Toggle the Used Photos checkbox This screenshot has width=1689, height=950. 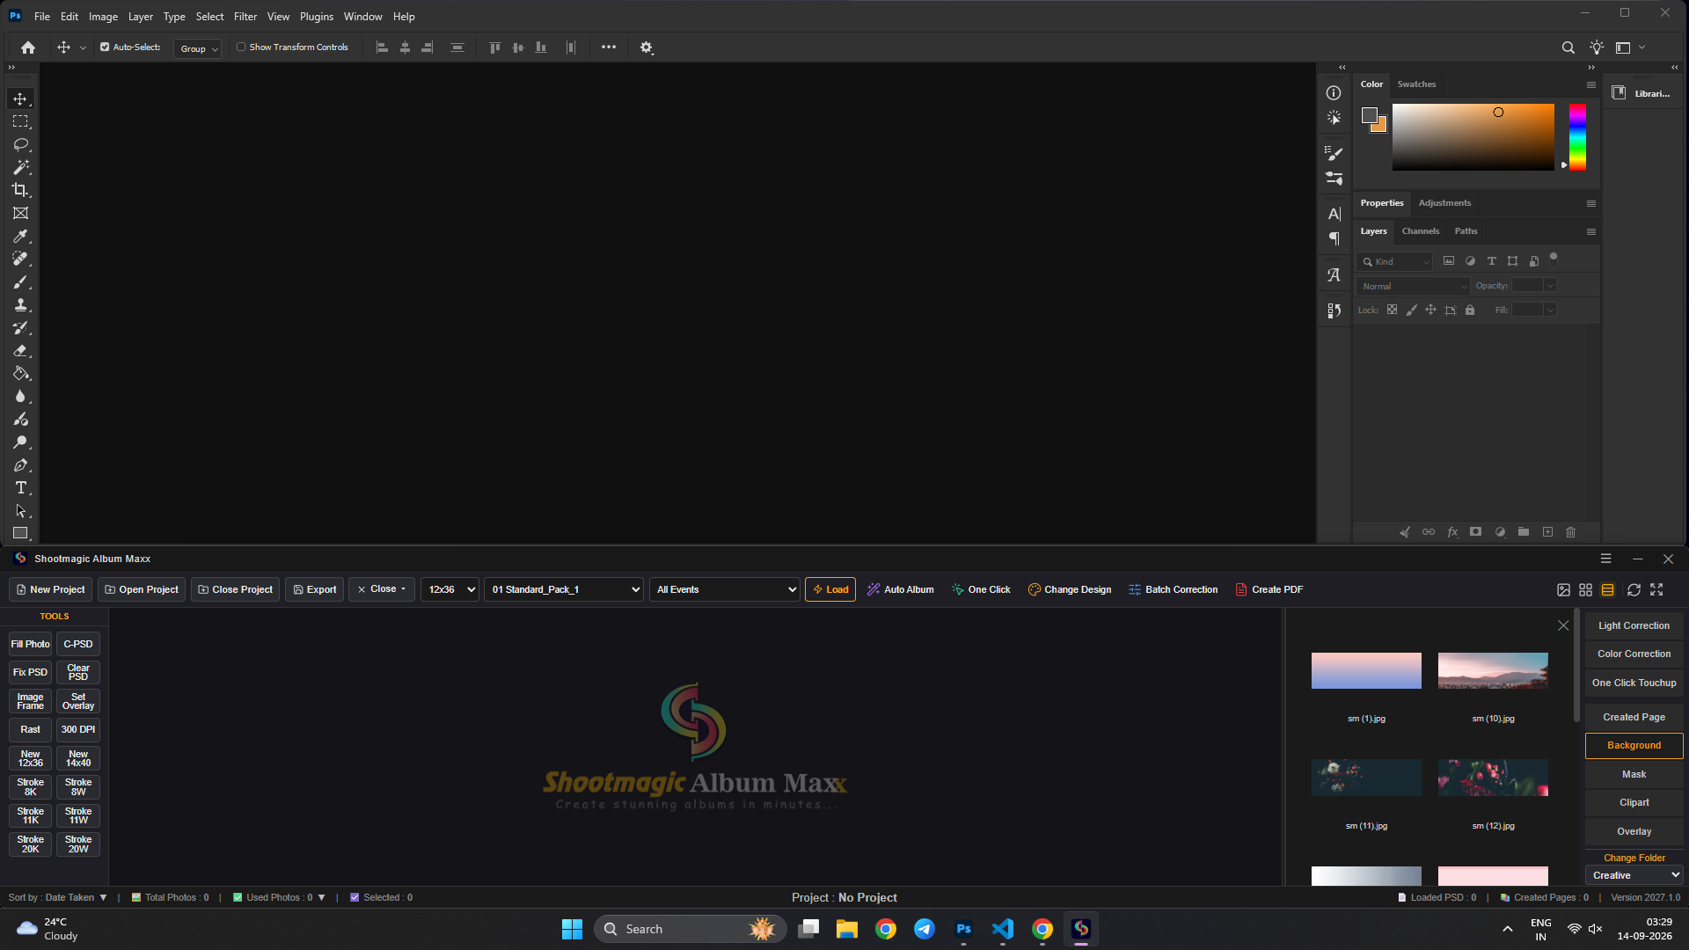238,897
